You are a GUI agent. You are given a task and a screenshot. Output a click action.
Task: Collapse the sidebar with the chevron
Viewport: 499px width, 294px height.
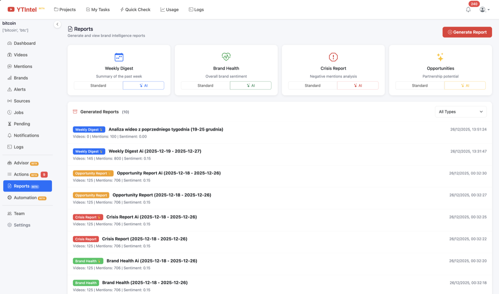click(x=57, y=24)
